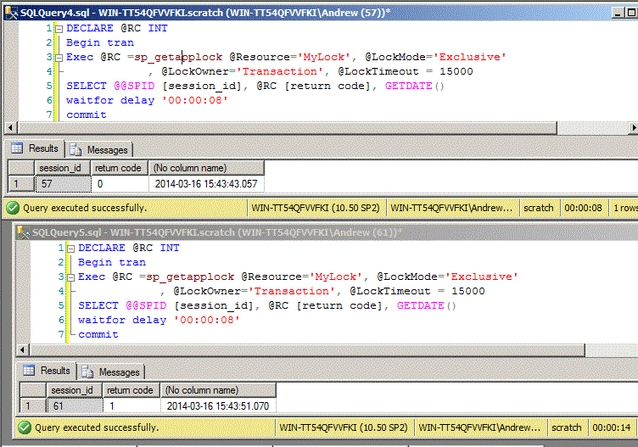Select the session_id cell with value 61

click(75, 406)
